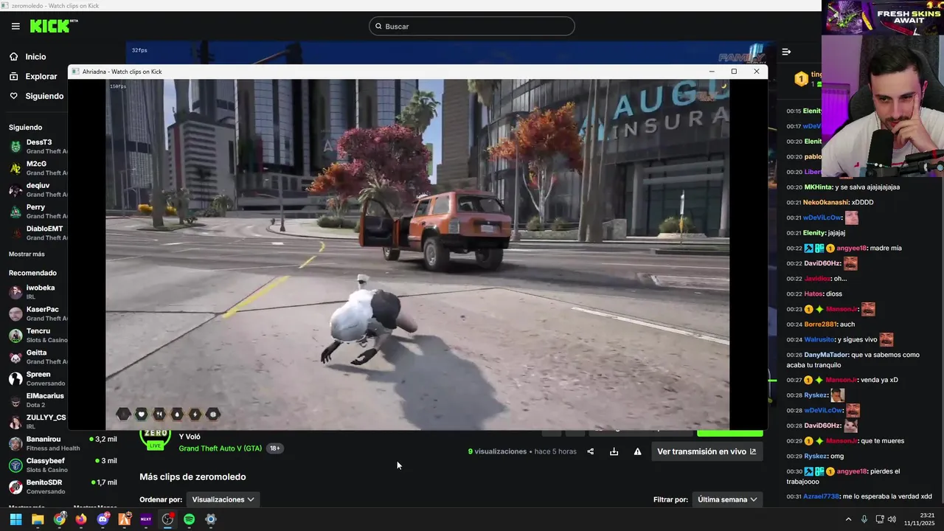The width and height of the screenshot is (944, 531).
Task: Open Grand Theft Auto V (GTA) category link
Action: point(220,448)
